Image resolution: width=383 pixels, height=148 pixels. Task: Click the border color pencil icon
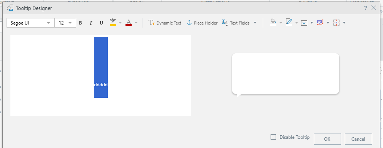pos(289,22)
